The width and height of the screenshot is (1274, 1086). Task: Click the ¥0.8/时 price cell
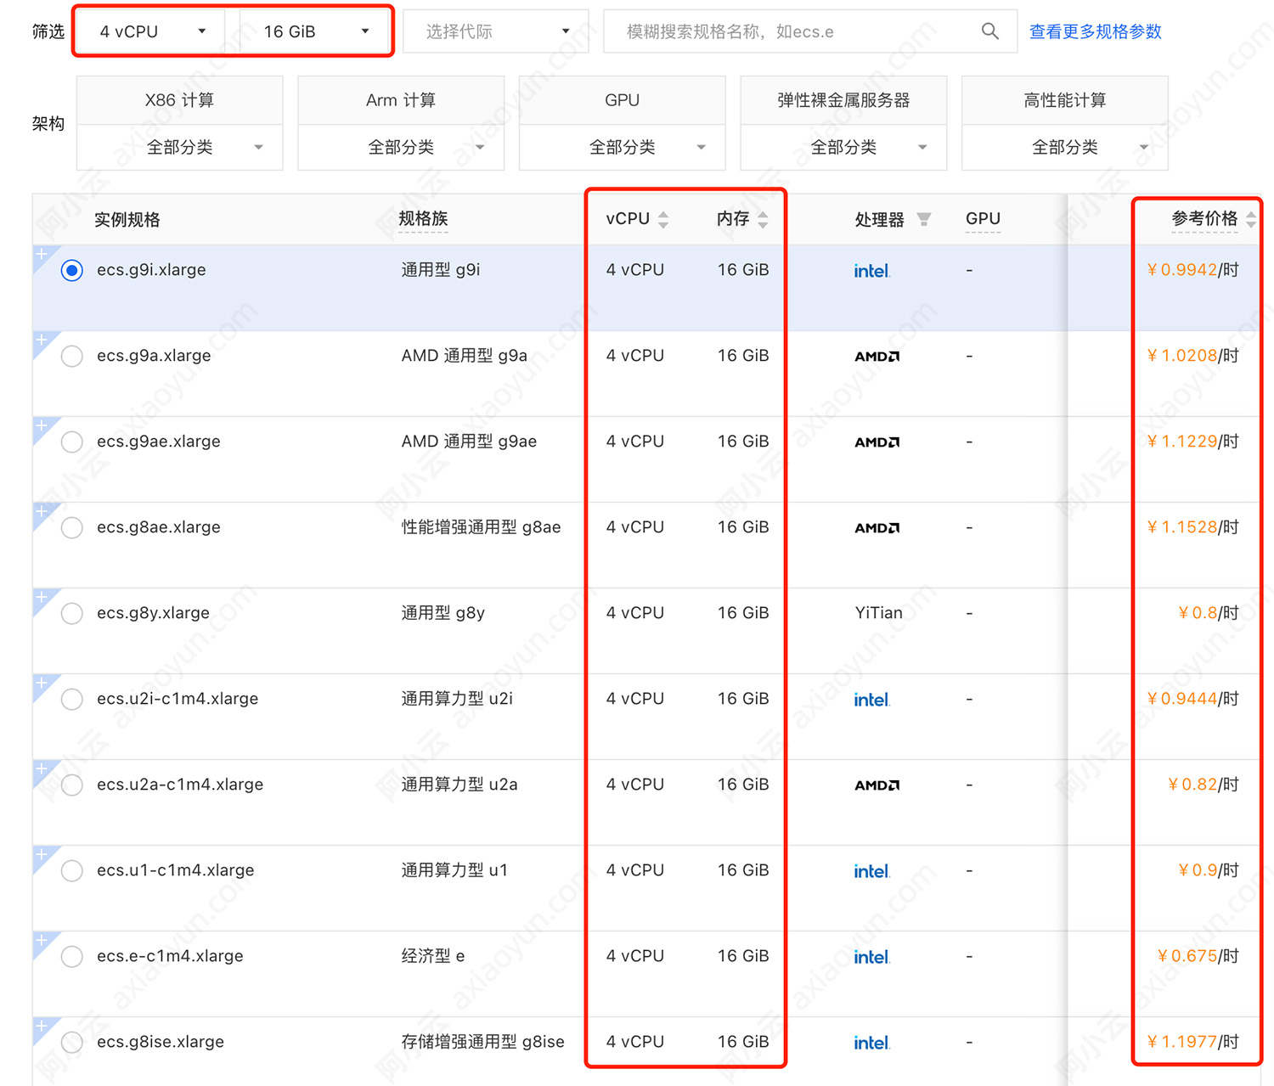pos(1209,613)
